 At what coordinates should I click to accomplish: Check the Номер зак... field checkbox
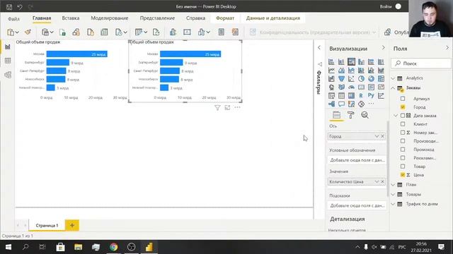tap(403, 133)
